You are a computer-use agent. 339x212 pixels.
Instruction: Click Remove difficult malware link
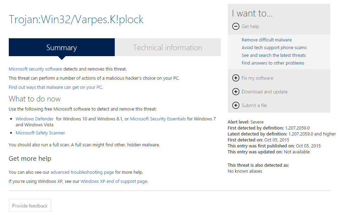click(267, 40)
